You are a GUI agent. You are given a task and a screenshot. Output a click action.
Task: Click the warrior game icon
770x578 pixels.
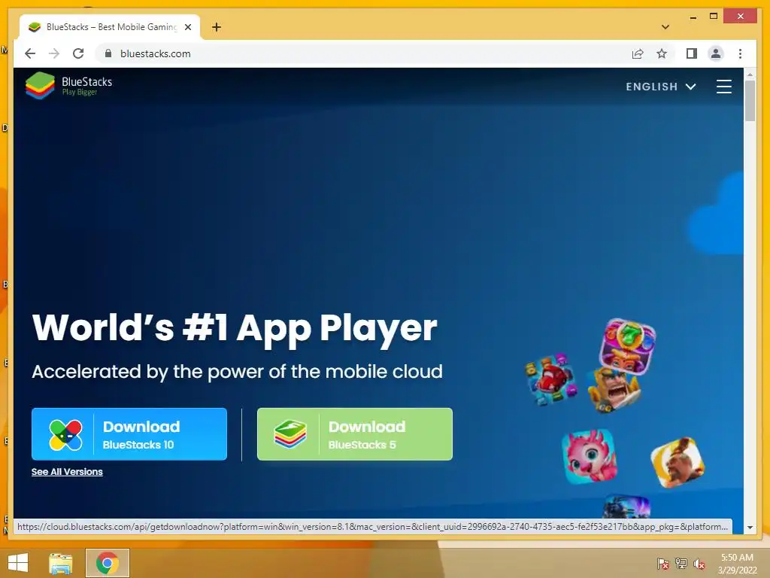(x=678, y=462)
